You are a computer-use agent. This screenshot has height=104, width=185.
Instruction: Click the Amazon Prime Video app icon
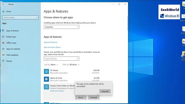point(46,87)
